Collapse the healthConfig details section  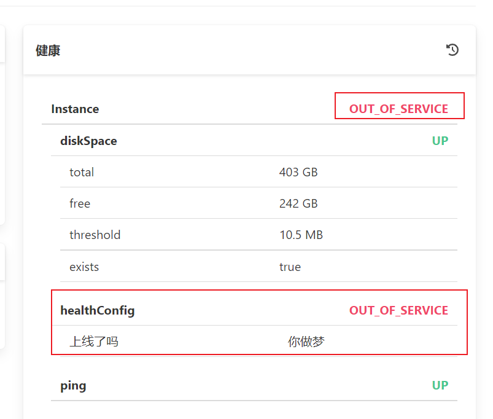coord(97,310)
